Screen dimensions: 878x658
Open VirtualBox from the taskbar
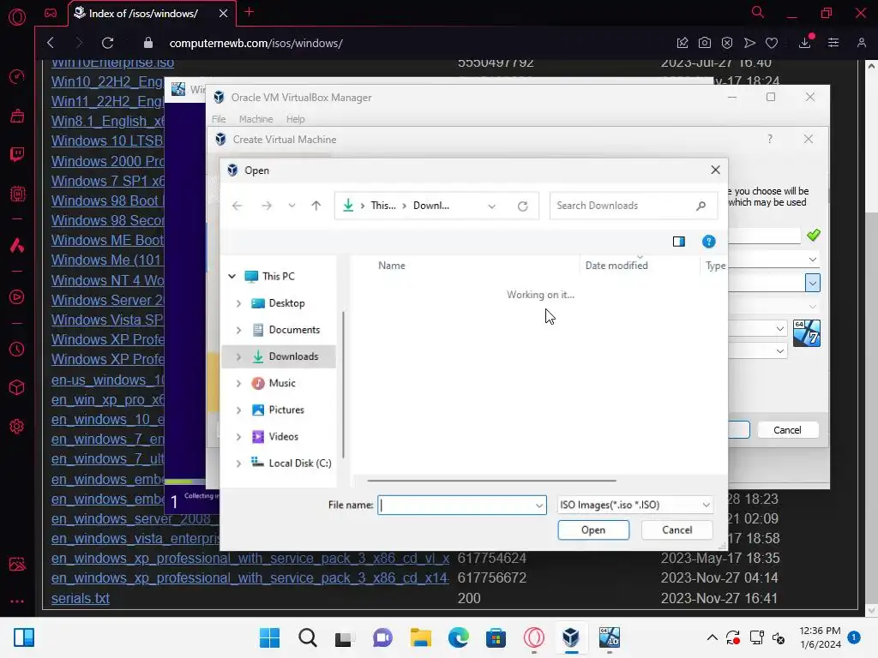pyautogui.click(x=570, y=637)
